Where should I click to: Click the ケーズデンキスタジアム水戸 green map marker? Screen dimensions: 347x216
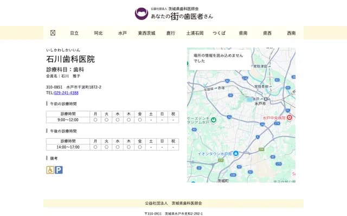[x=214, y=119]
